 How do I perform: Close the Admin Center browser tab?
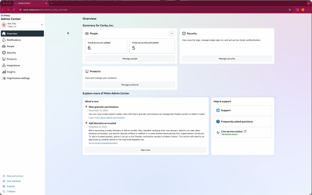pyautogui.click(x=46, y=3)
